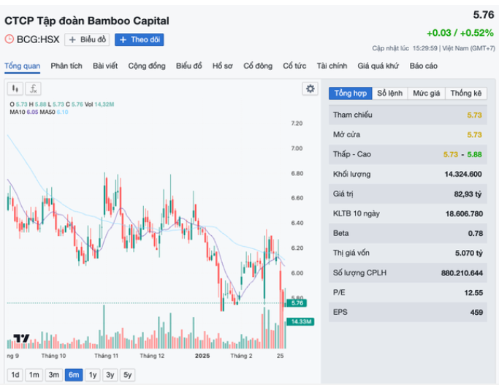Select the 5y time range
499x385 pixels.
128,375
